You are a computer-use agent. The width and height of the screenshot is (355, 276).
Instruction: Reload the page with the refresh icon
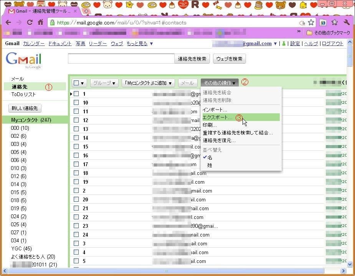click(x=29, y=22)
